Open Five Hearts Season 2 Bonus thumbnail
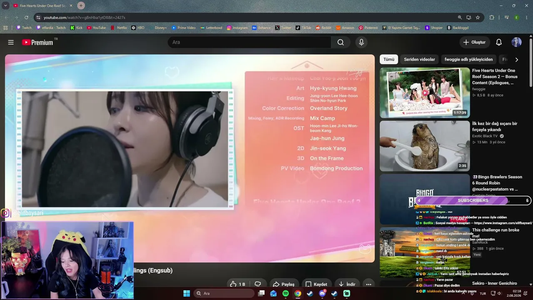This screenshot has width=533, height=300. pos(425,92)
